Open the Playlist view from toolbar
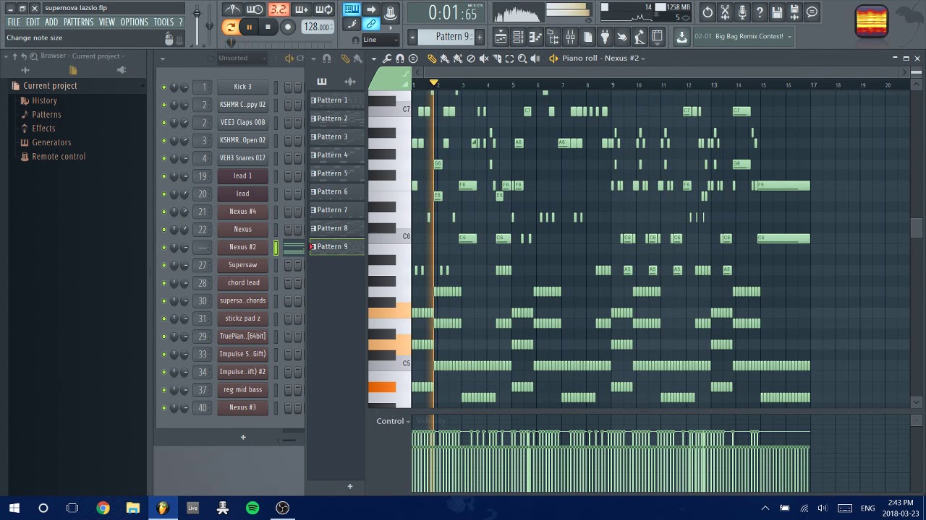Viewport: 926px width, 520px height. 501,36
